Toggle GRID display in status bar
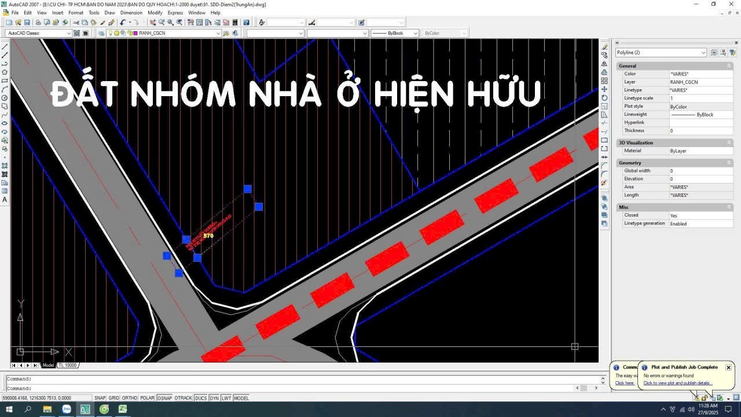Image resolution: width=741 pixels, height=417 pixels. point(114,398)
